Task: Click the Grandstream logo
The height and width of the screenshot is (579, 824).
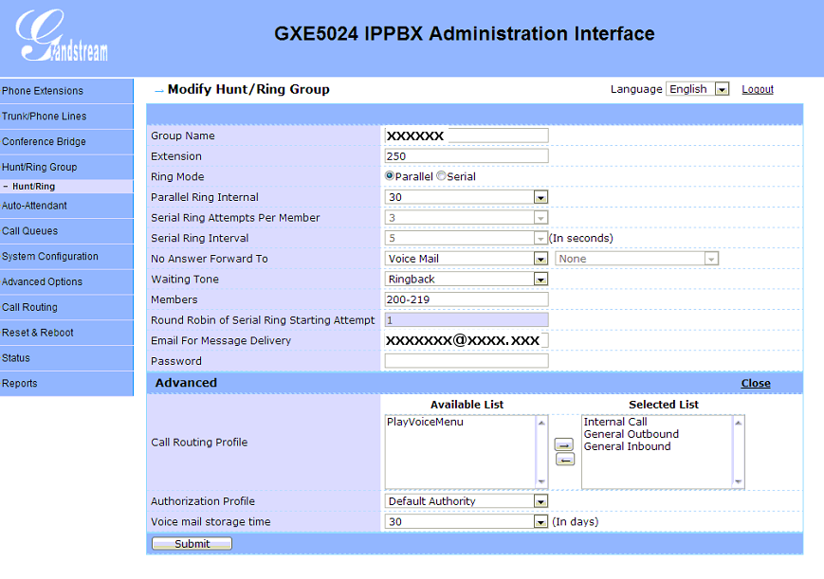Action: 63,37
